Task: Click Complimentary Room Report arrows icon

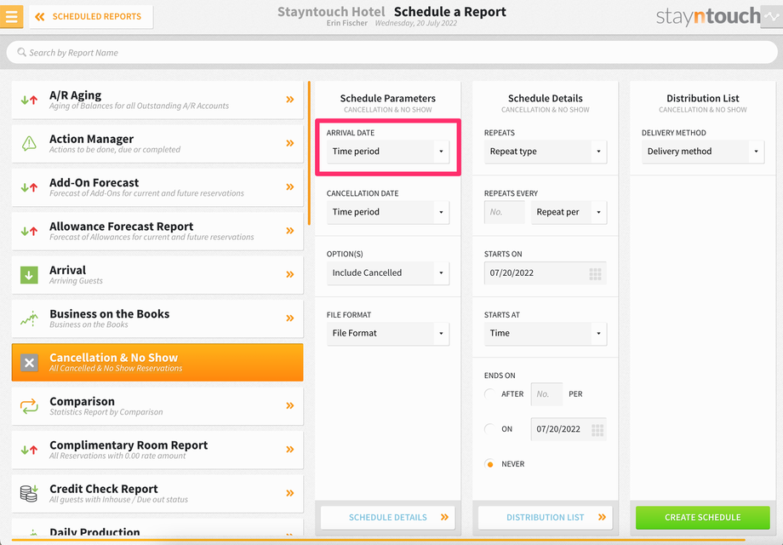Action: click(x=30, y=450)
